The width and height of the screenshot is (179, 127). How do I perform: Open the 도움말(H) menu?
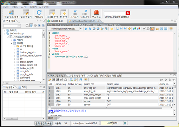pyautogui.click(x=44, y=7)
